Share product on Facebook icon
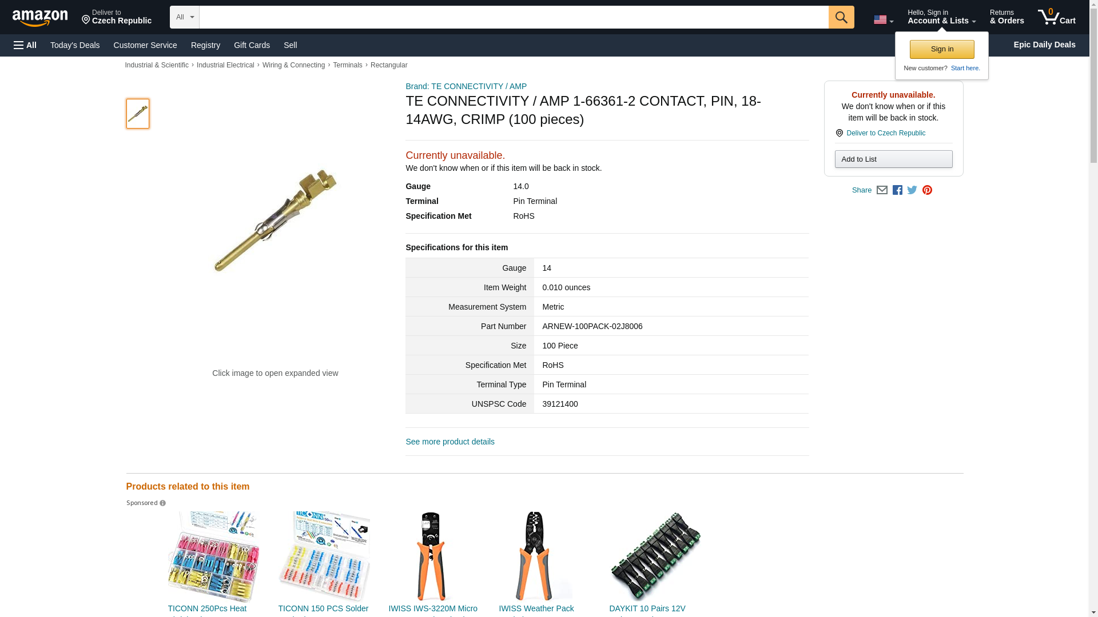Viewport: 1098px width, 617px height. pos(897,190)
